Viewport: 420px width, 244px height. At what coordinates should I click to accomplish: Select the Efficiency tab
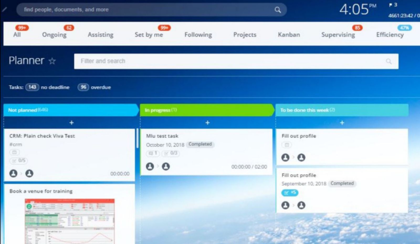(390, 35)
